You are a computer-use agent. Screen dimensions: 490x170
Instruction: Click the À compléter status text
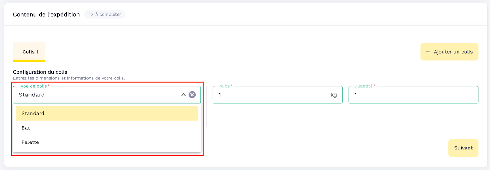coord(108,14)
